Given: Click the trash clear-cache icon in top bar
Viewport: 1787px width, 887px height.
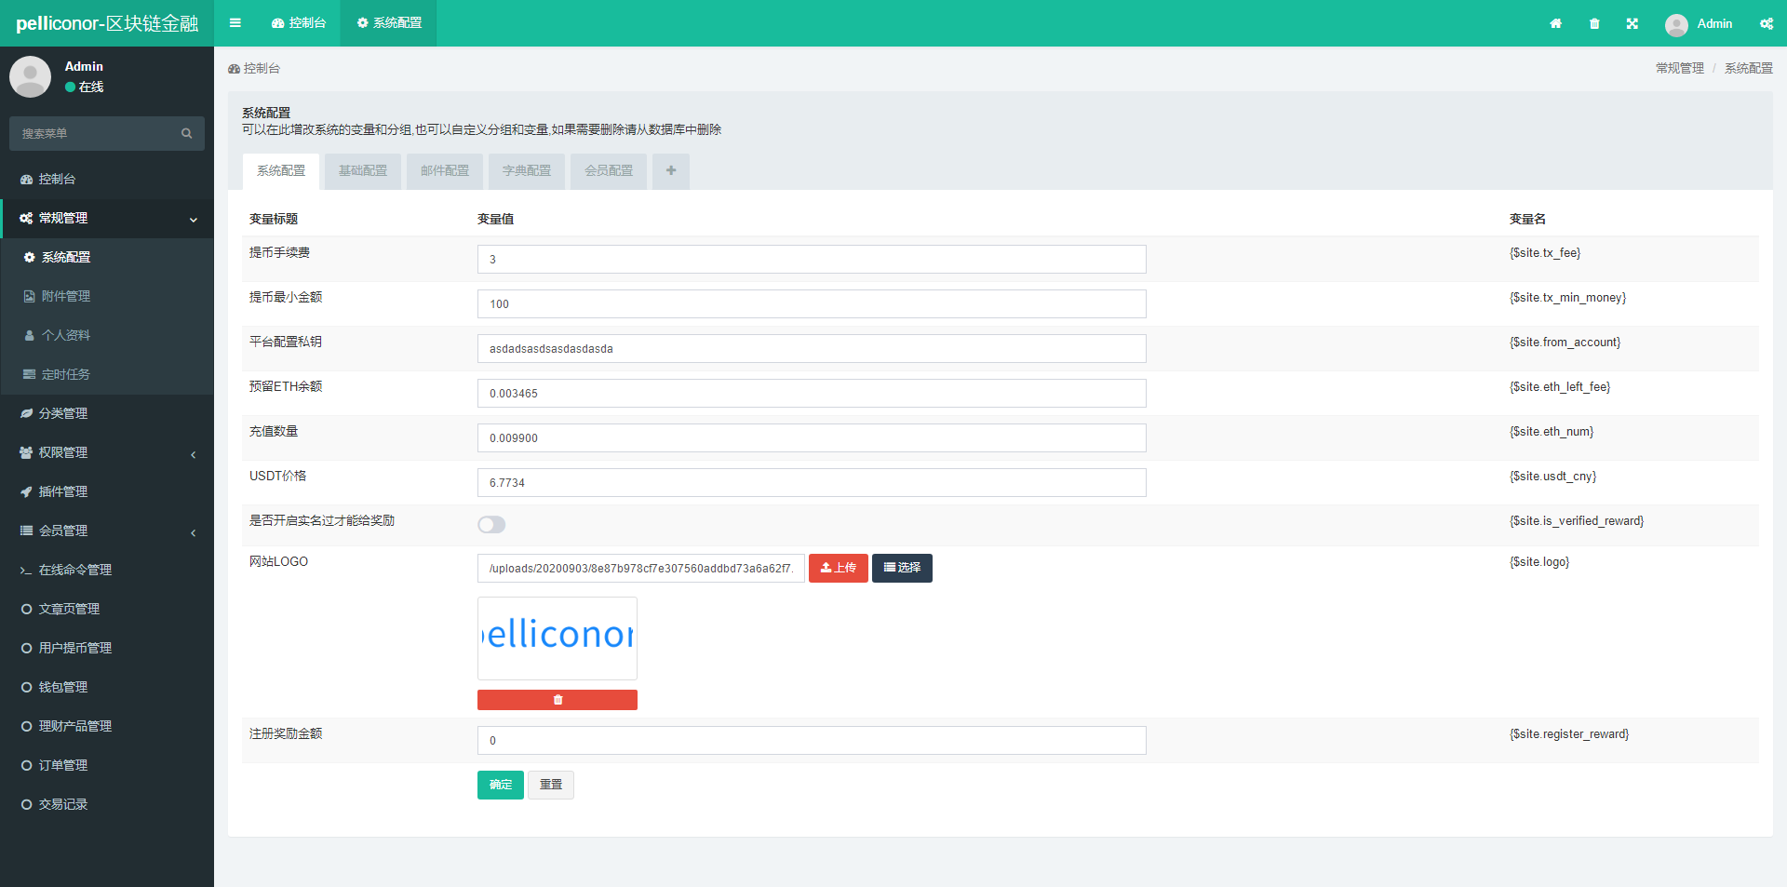Looking at the screenshot, I should coord(1594,23).
